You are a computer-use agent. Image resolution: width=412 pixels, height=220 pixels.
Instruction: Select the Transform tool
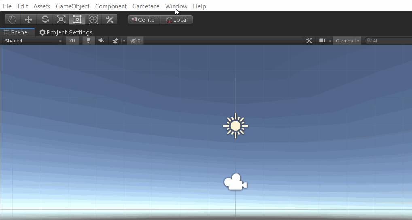point(93,19)
